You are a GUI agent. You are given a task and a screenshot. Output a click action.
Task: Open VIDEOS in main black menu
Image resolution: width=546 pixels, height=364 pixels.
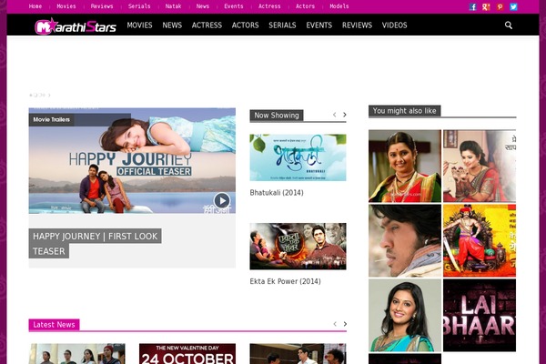[395, 25]
